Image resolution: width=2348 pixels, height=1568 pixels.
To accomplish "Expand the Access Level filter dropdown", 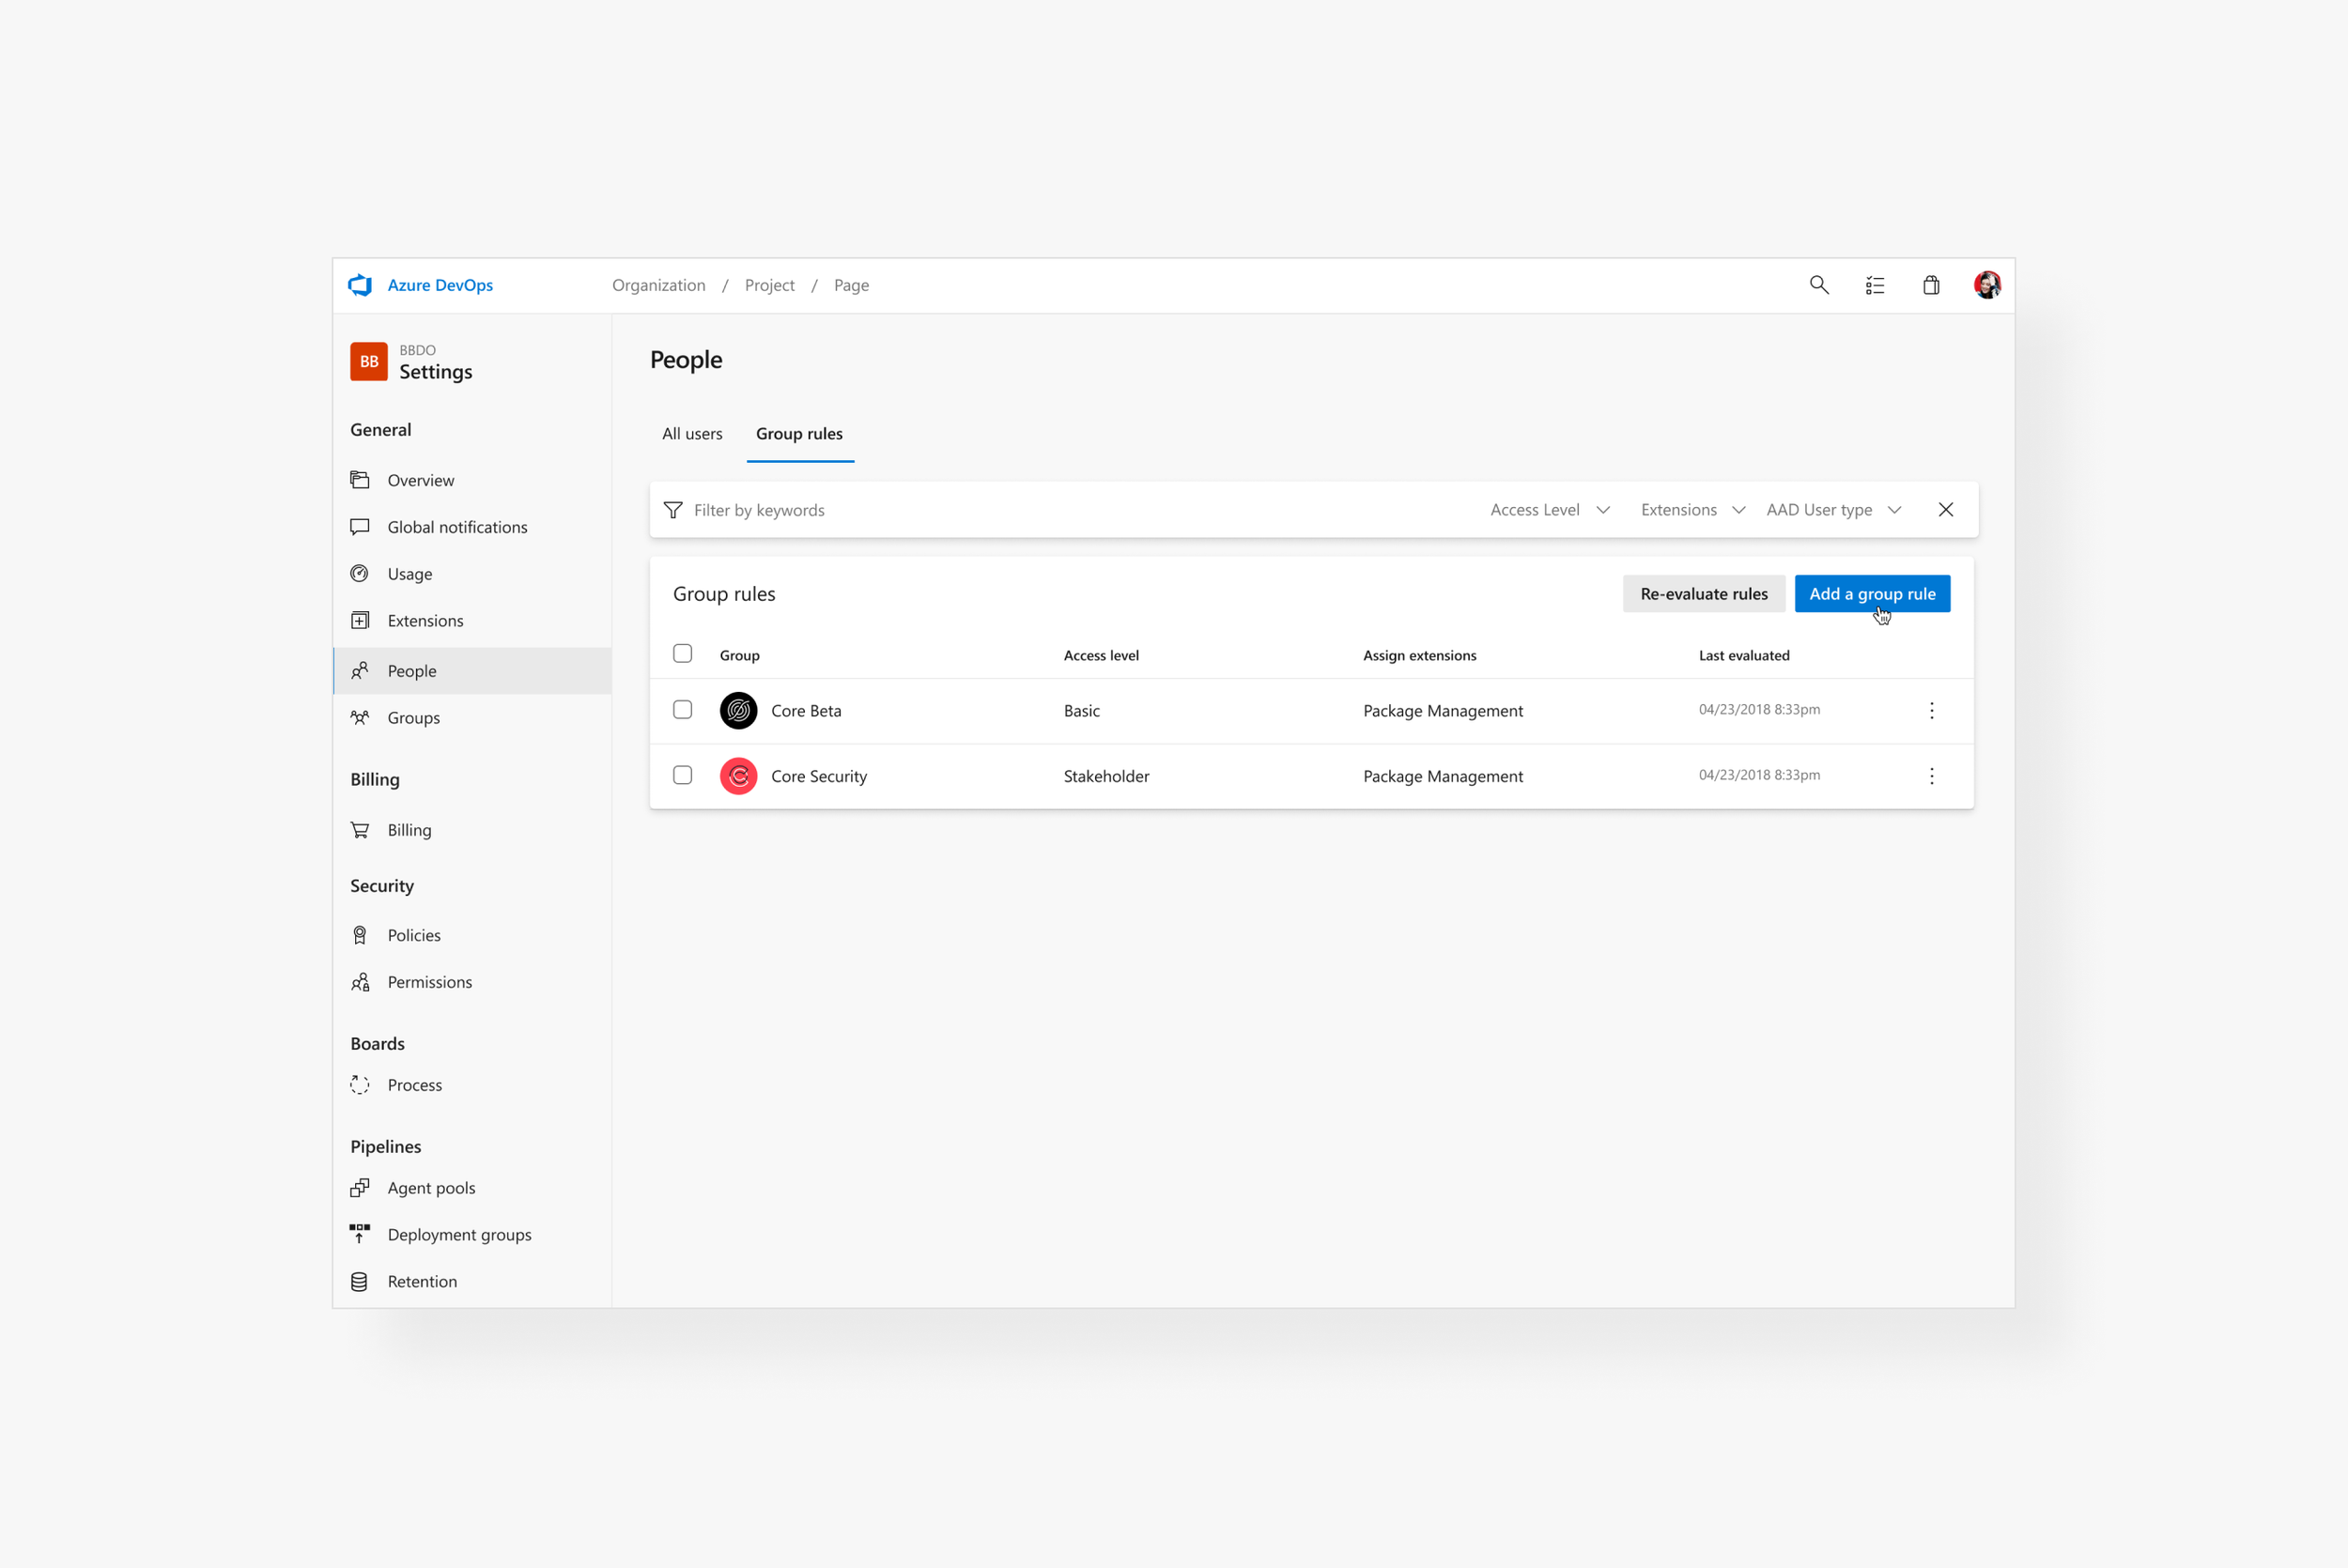I will (x=1550, y=510).
